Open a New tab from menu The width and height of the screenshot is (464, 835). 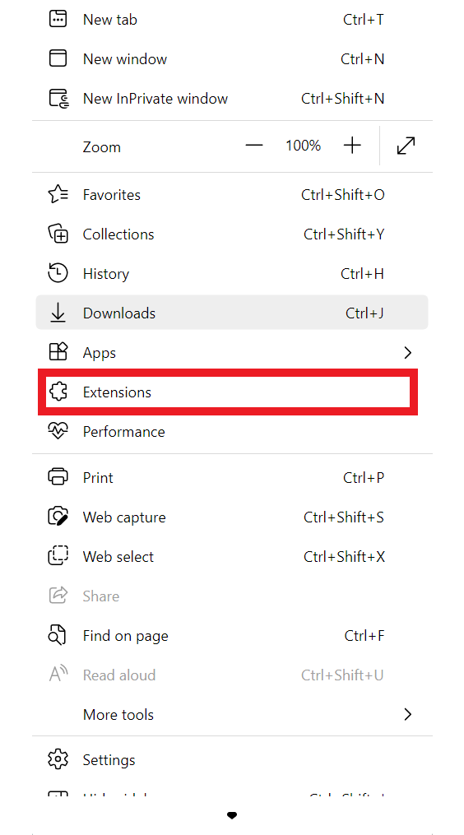tap(232, 20)
